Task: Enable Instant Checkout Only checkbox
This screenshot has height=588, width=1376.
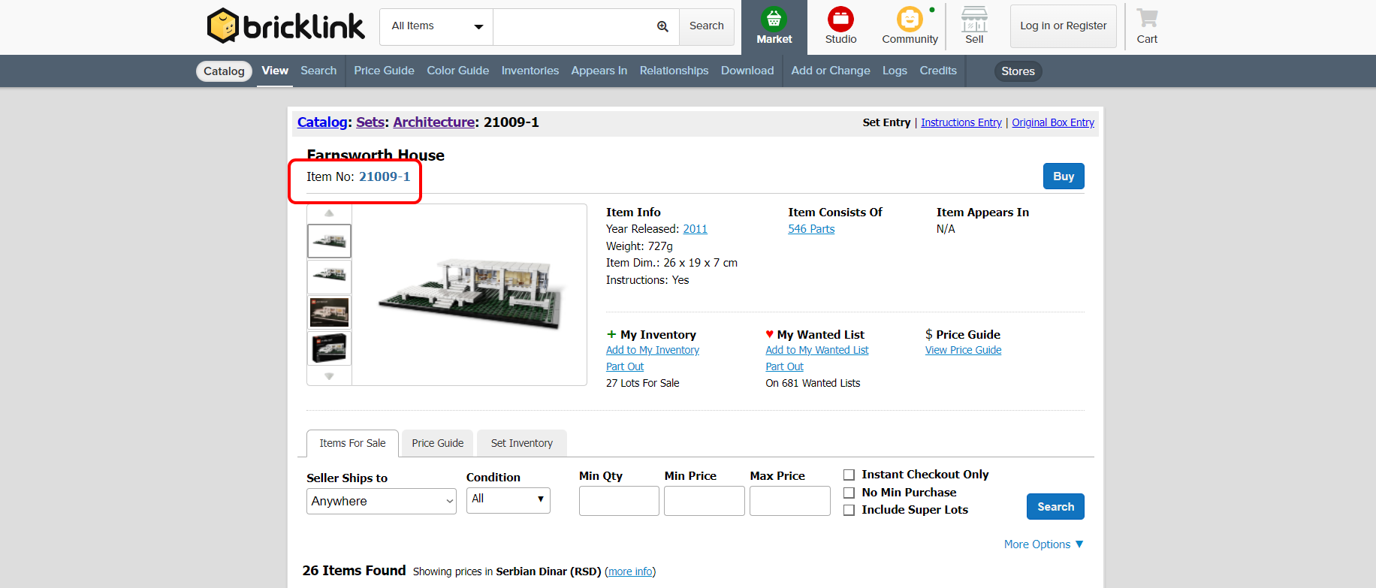Action: (849, 475)
